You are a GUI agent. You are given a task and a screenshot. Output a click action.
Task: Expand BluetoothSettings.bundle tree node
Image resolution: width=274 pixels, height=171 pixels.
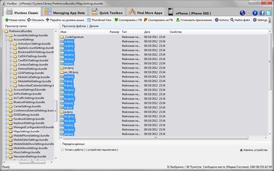[x=6, y=103]
